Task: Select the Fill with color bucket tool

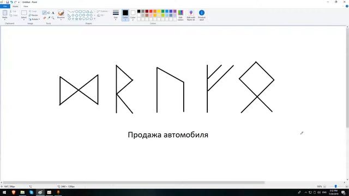Action: coord(49,13)
